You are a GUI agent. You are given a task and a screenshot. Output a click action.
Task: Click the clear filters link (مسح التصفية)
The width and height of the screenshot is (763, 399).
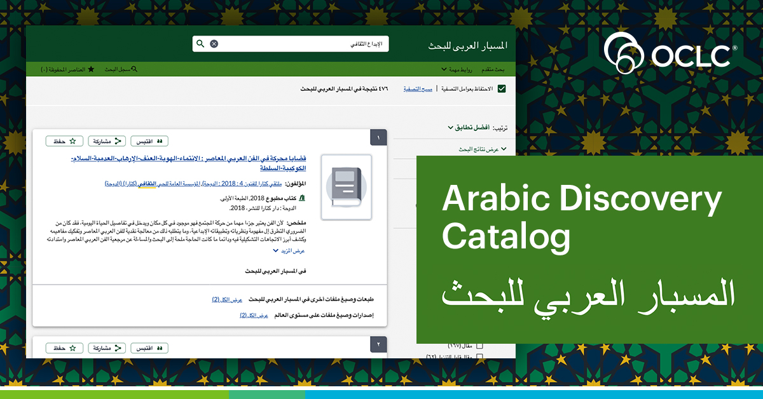click(x=418, y=89)
